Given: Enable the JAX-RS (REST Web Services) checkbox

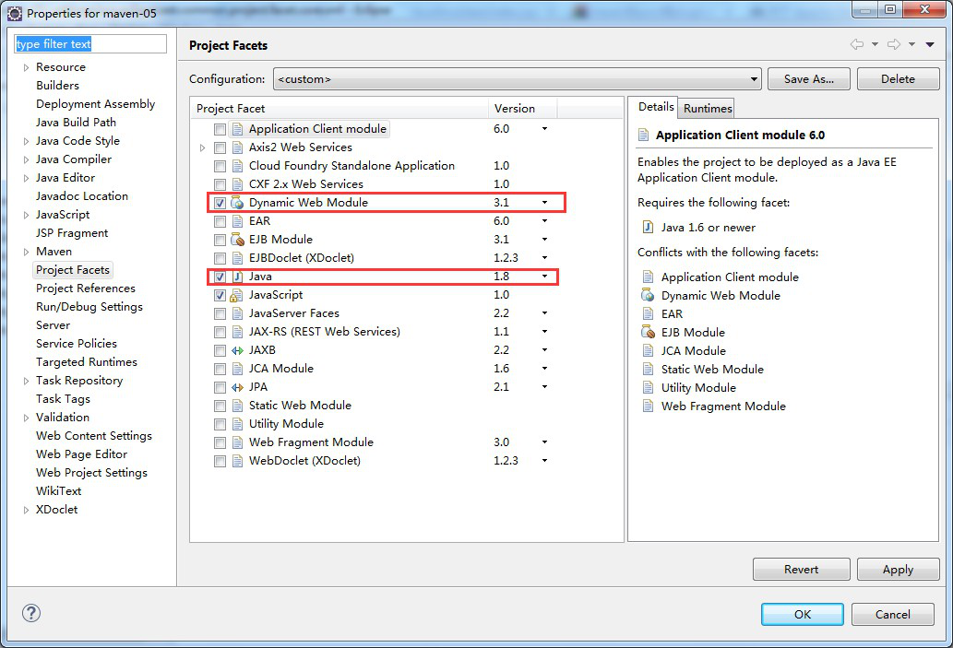Looking at the screenshot, I should 220,333.
